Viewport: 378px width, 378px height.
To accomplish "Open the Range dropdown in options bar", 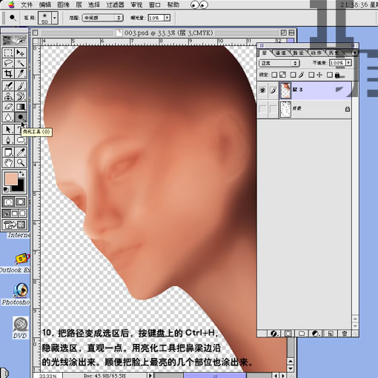I will (x=103, y=18).
